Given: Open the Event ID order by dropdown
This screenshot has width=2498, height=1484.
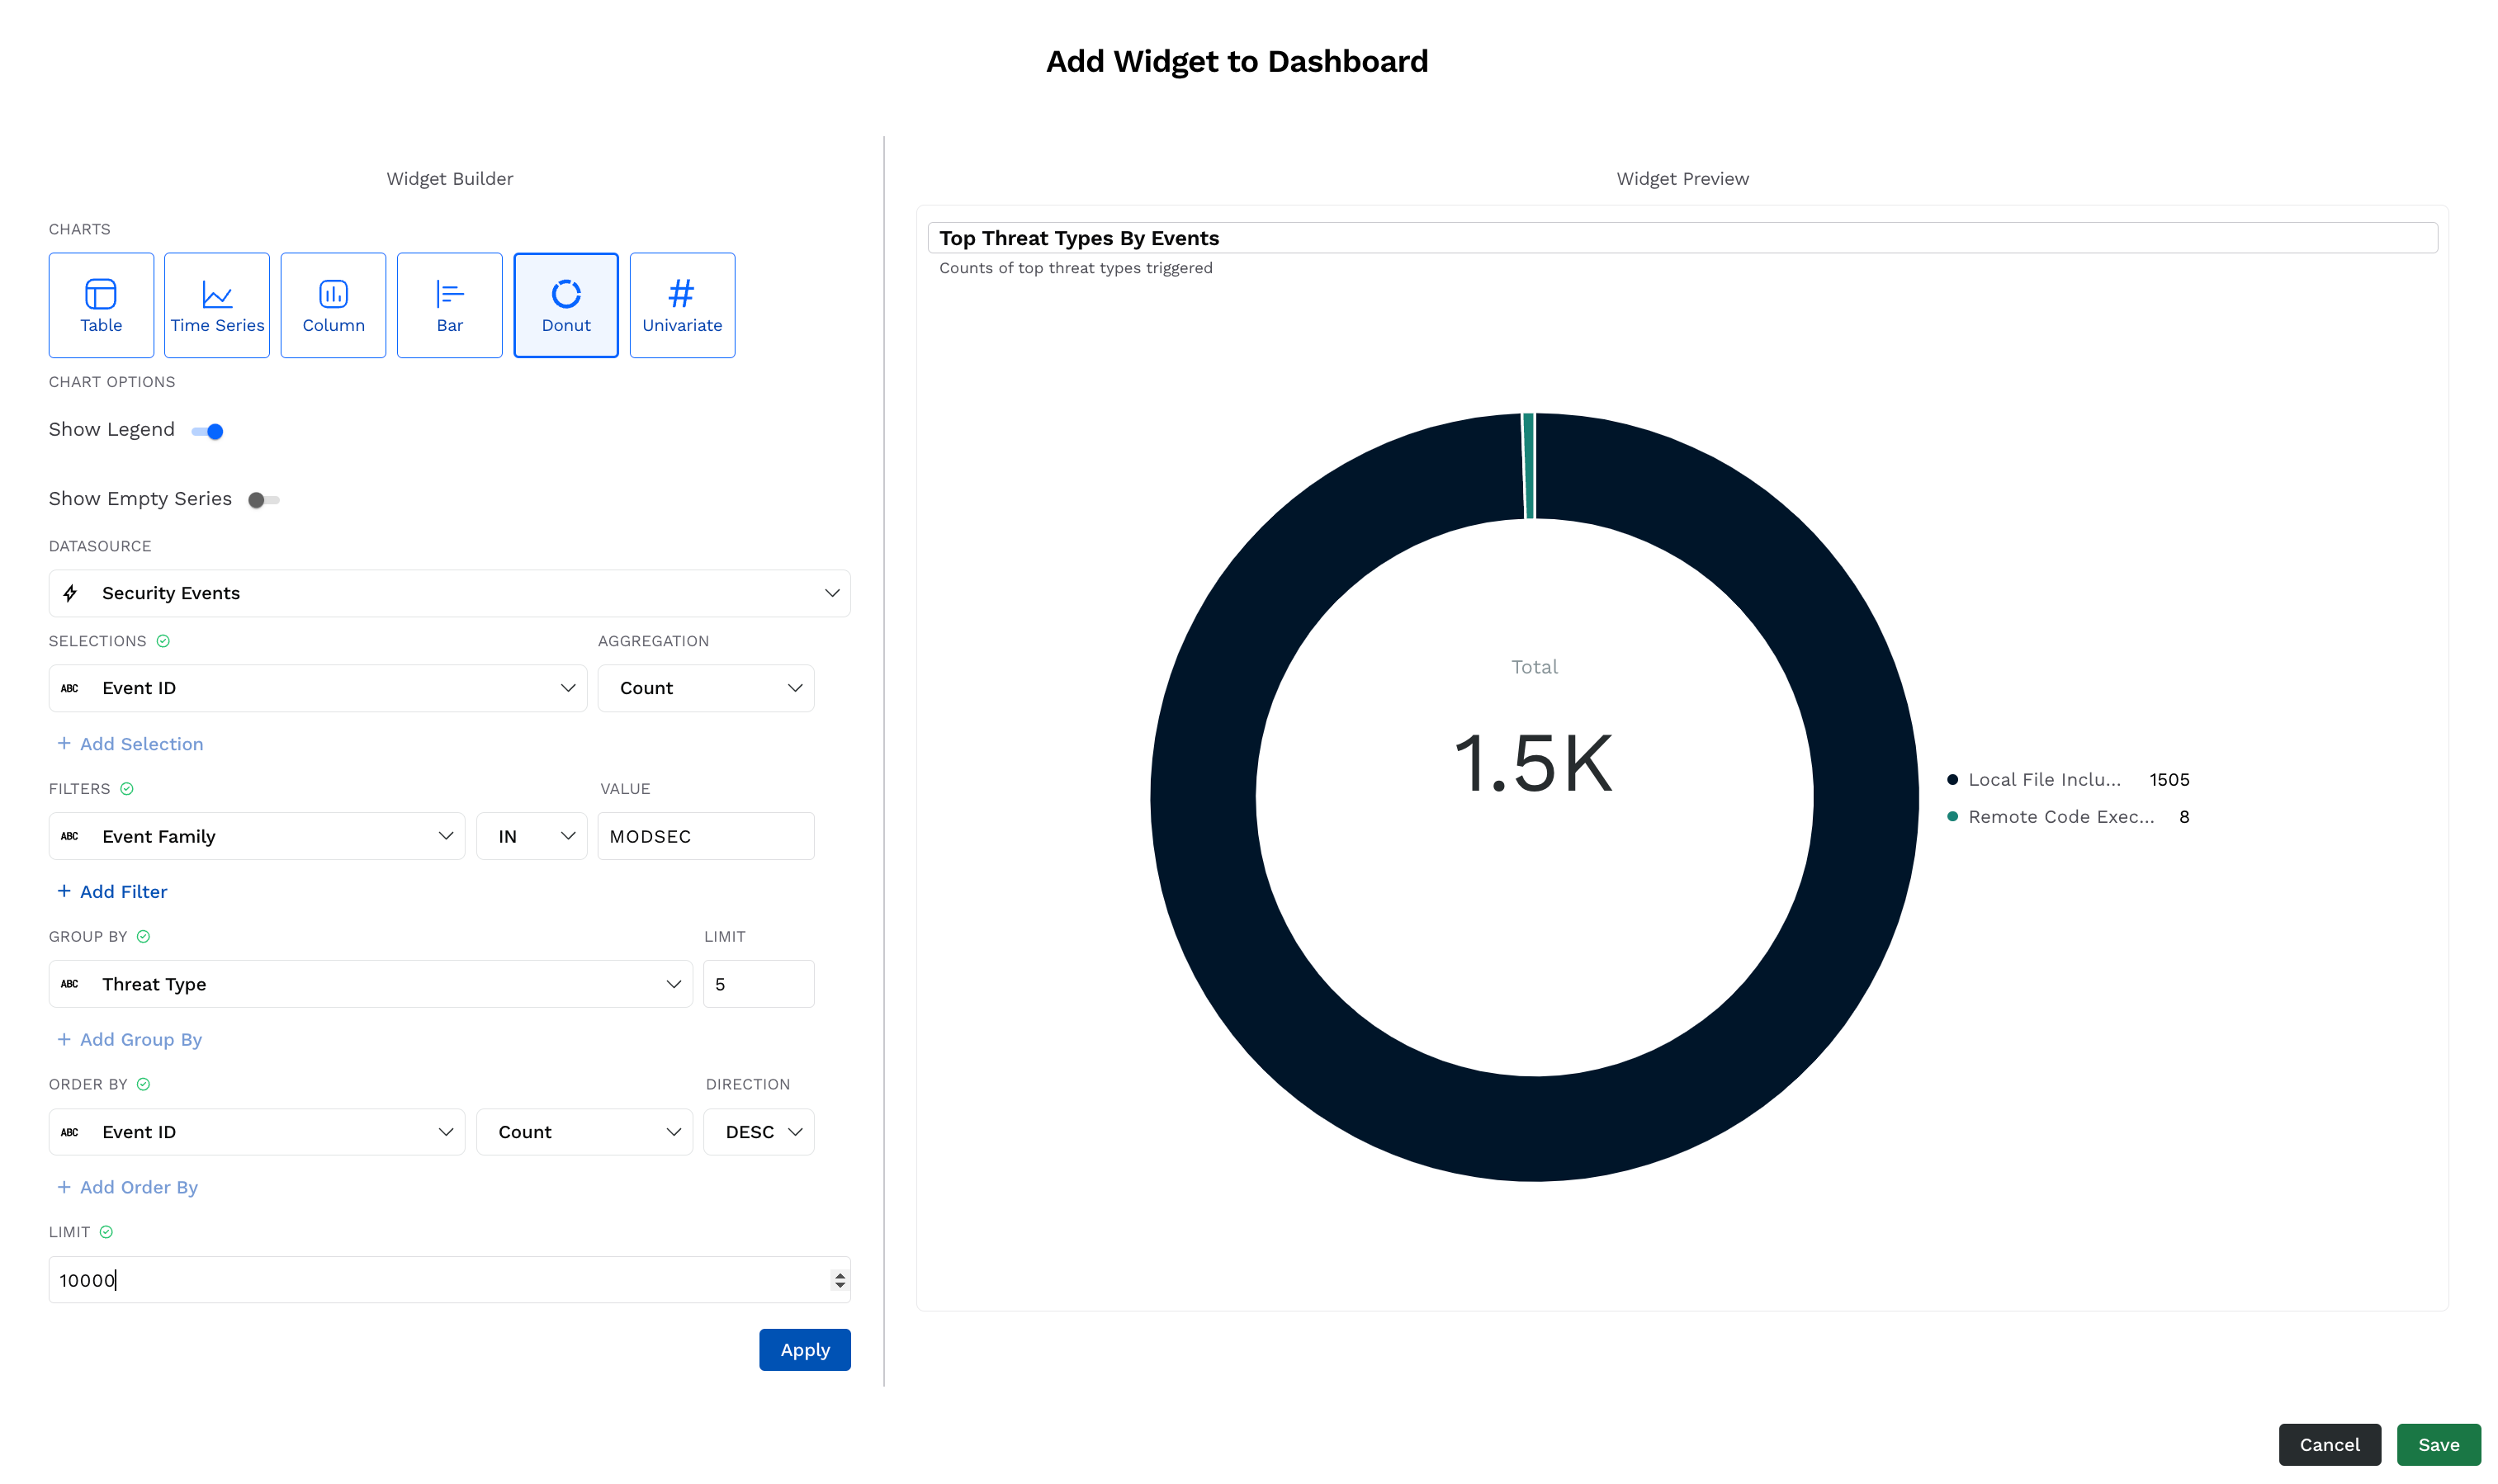Looking at the screenshot, I should tap(256, 1132).
